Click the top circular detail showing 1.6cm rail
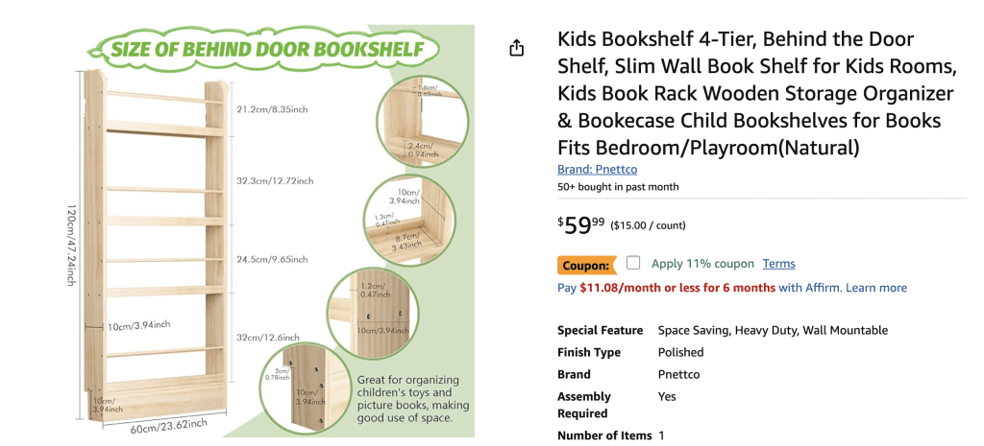Image resolution: width=984 pixels, height=446 pixels. [x=422, y=121]
